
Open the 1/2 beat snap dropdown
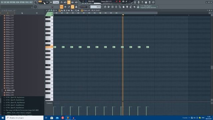pos(84,7)
